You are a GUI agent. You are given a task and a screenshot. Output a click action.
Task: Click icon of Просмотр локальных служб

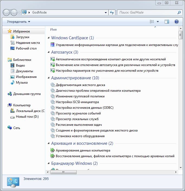(53, 119)
